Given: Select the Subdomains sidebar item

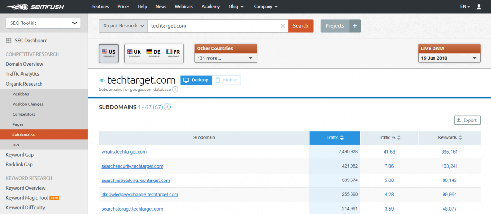Looking at the screenshot, I should 44,135.
